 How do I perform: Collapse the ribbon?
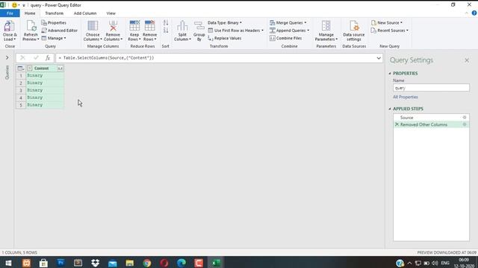coord(466,13)
